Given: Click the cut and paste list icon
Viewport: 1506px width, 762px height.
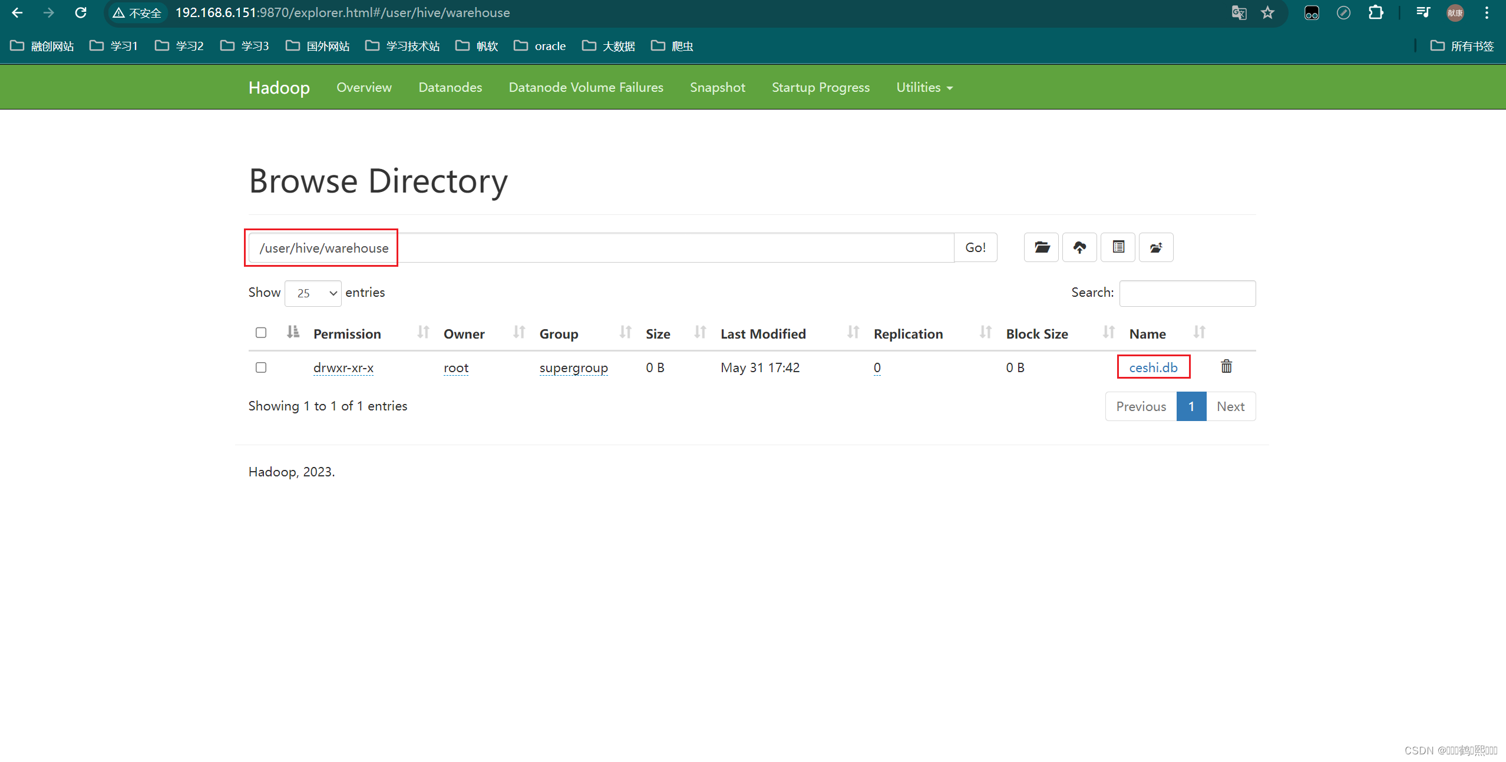Looking at the screenshot, I should [1118, 247].
